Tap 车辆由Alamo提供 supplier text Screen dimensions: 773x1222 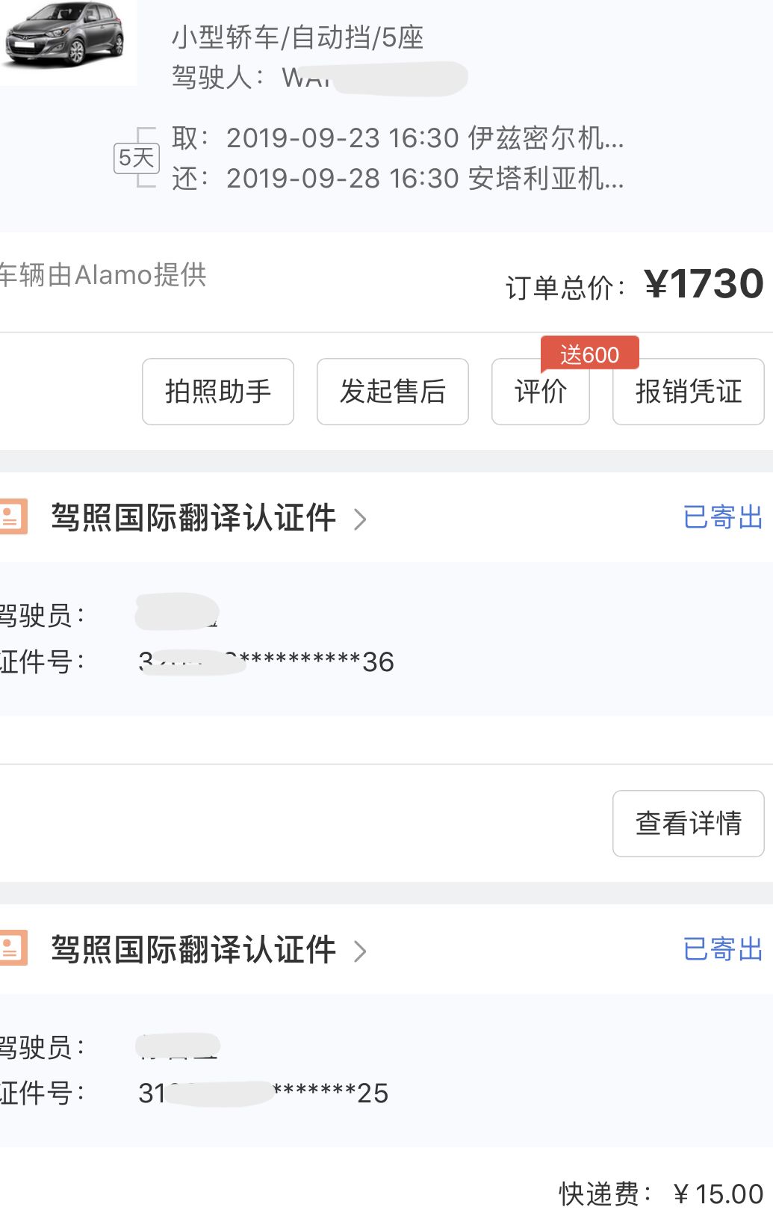tap(103, 275)
